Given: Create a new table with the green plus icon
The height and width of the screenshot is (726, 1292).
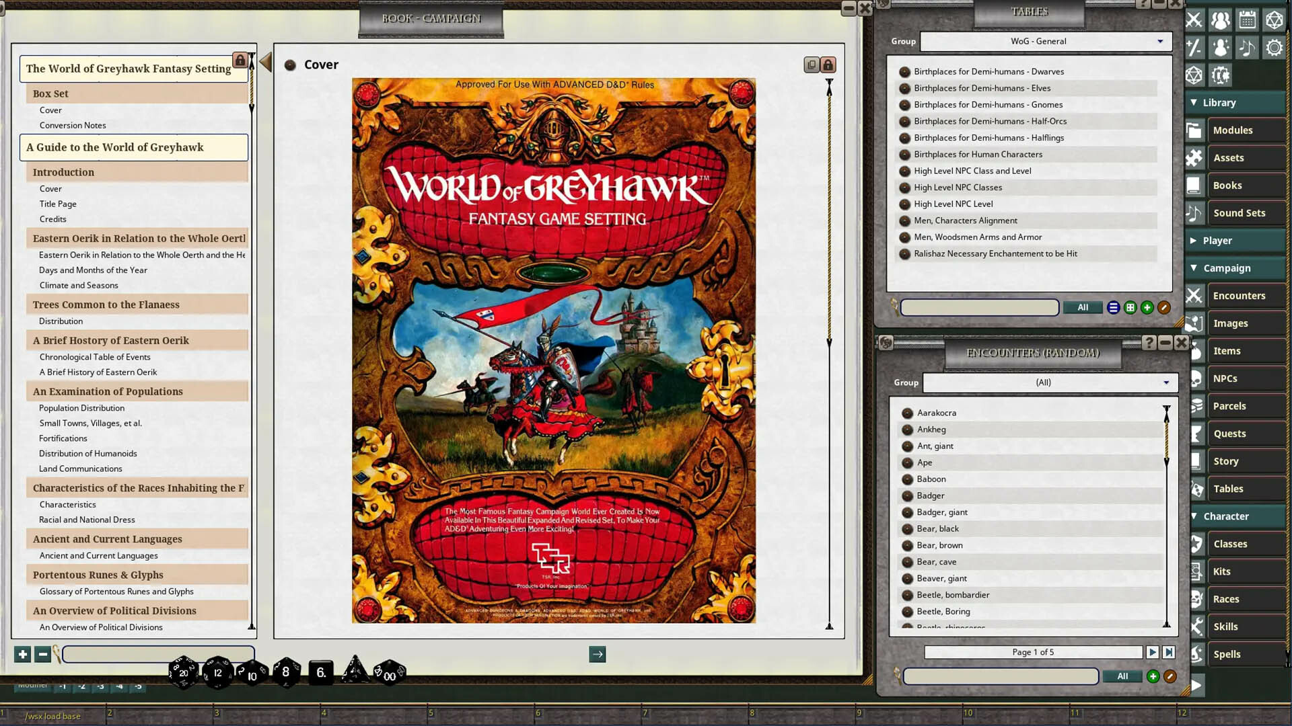Looking at the screenshot, I should pos(1147,307).
